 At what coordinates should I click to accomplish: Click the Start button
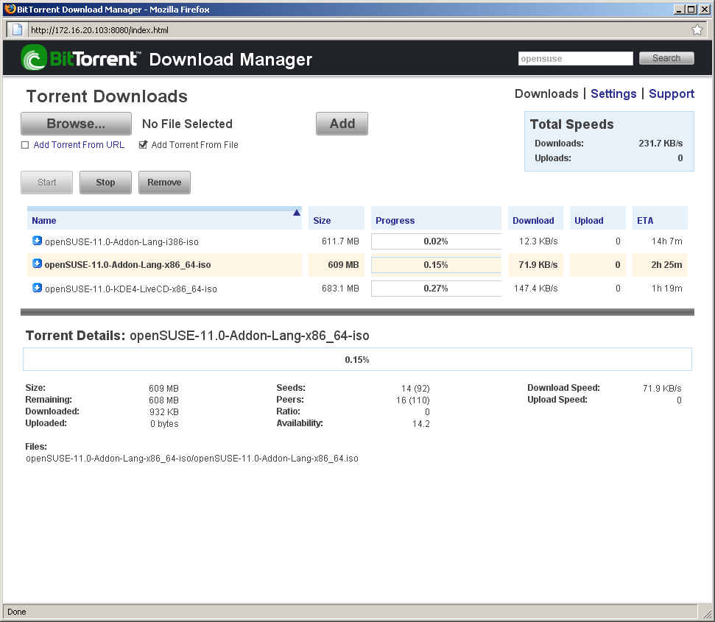(x=46, y=183)
